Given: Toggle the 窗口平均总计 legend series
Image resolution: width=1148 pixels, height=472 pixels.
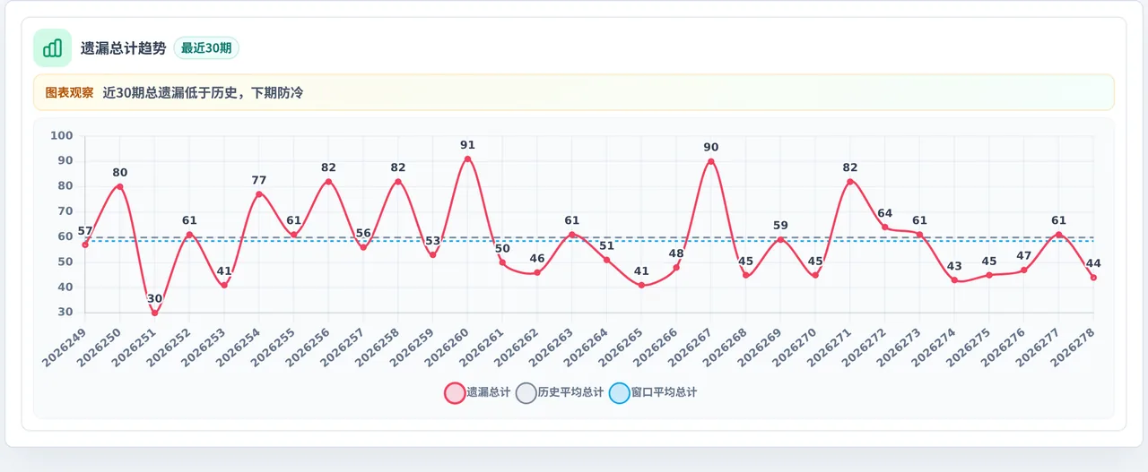Looking at the screenshot, I should pyautogui.click(x=654, y=392).
